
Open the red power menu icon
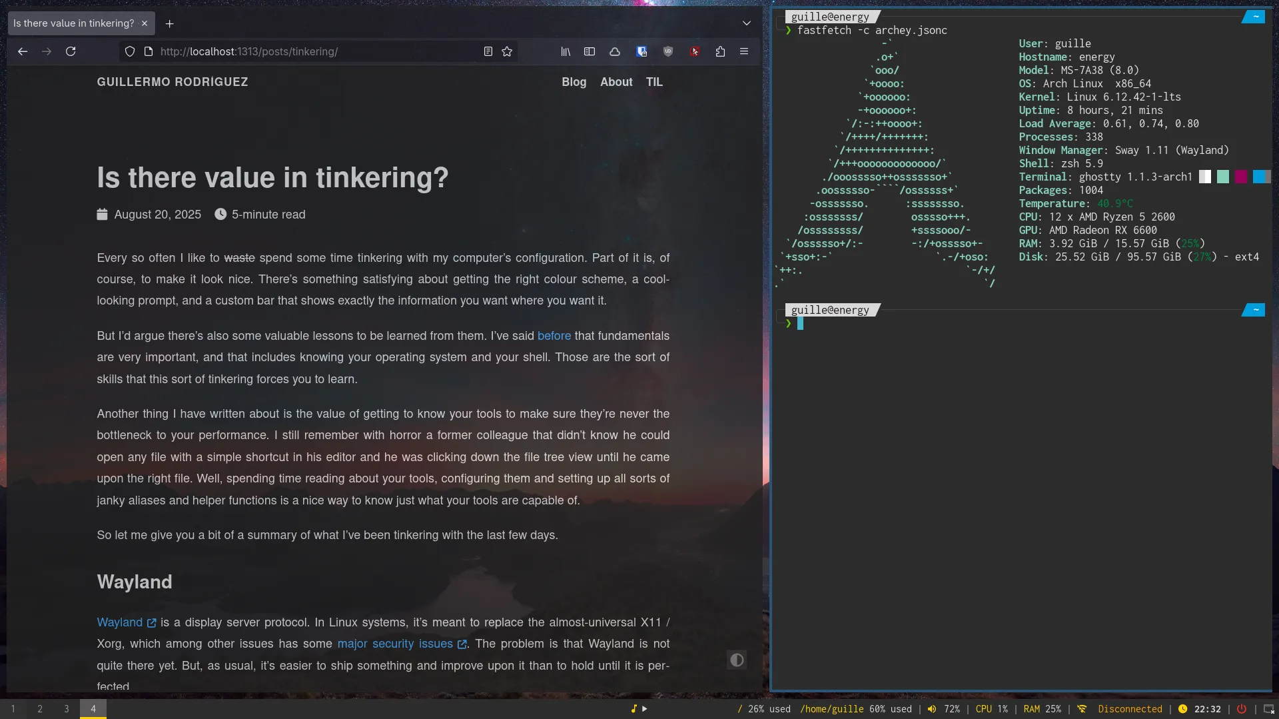[1242, 709]
